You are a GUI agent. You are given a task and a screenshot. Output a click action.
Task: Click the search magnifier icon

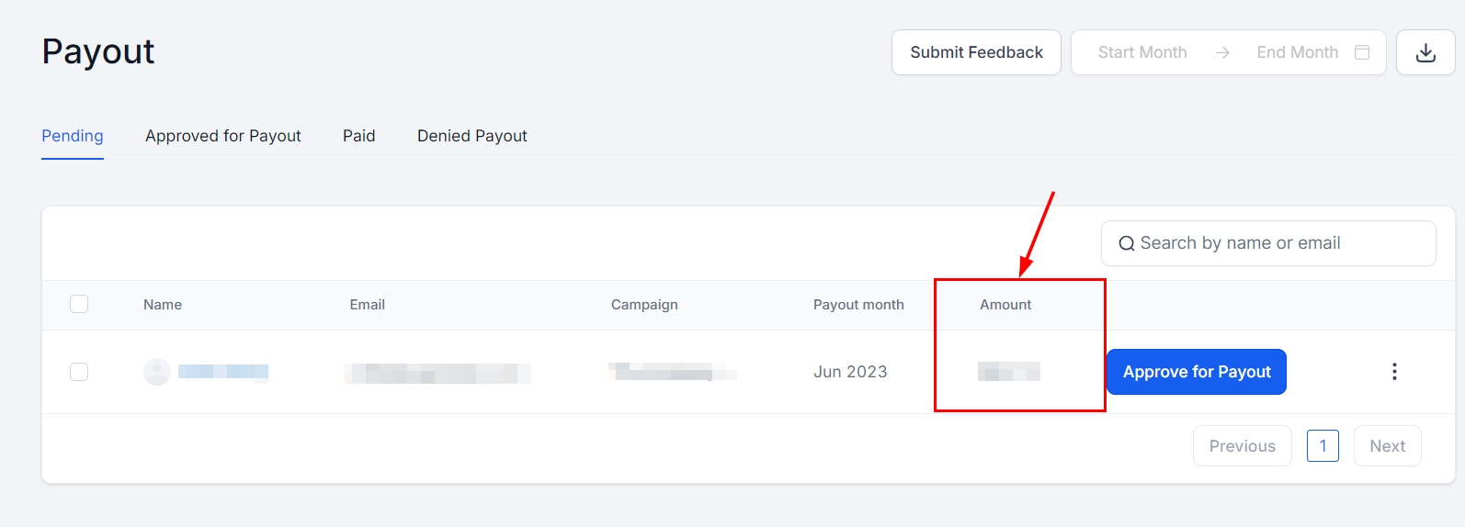pyautogui.click(x=1126, y=244)
